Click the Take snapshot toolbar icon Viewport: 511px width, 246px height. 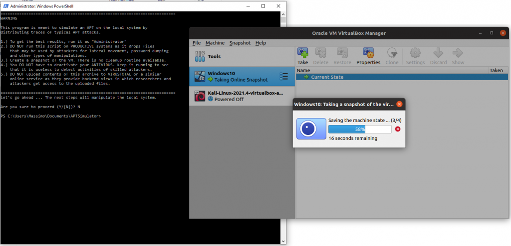303,56
